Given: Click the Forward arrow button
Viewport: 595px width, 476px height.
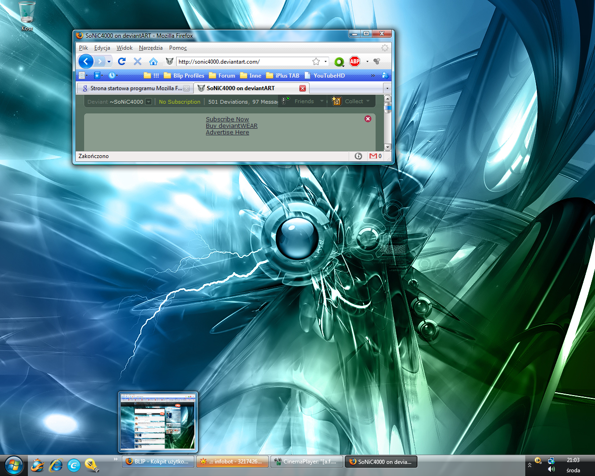Looking at the screenshot, I should point(100,61).
